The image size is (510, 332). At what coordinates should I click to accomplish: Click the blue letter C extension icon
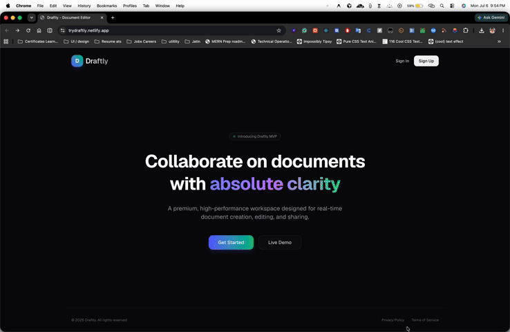[x=369, y=30]
